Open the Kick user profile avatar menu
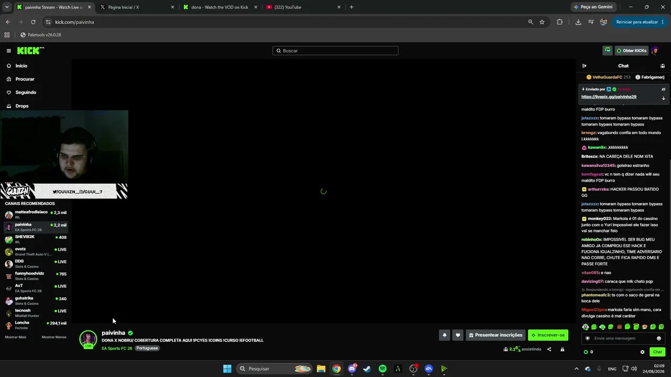Screen dimensions: 671x377 click(655, 51)
